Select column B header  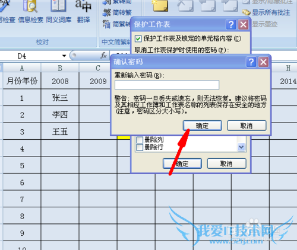coord(60,68)
